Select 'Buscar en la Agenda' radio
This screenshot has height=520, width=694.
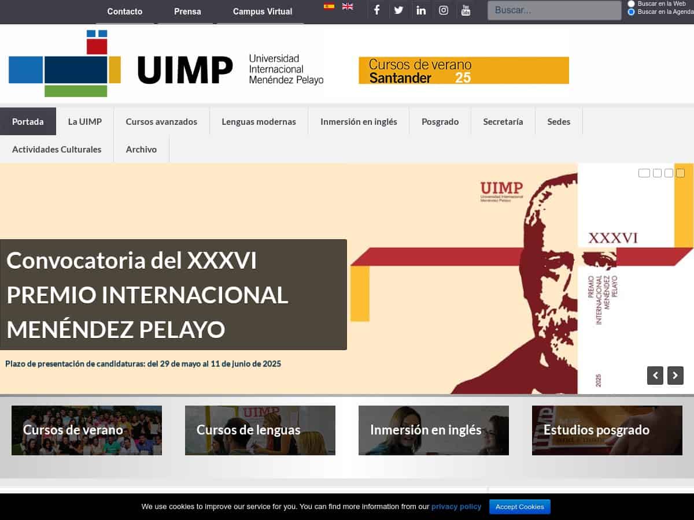632,12
